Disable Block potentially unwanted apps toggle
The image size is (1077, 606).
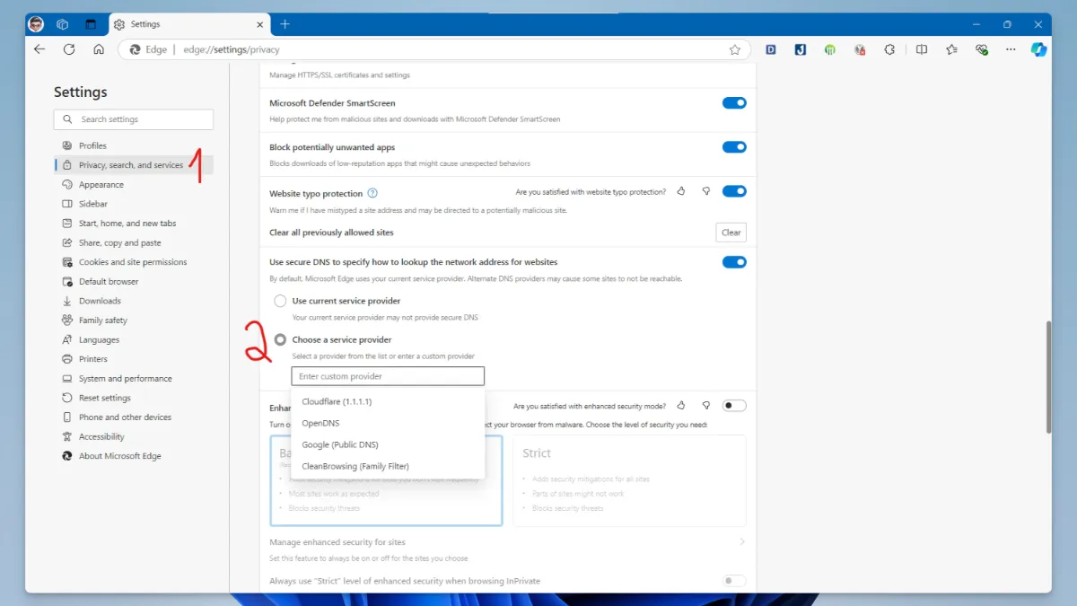(x=734, y=147)
